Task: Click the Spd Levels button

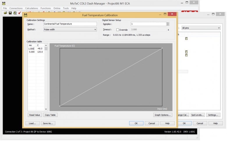Action: [198, 115]
